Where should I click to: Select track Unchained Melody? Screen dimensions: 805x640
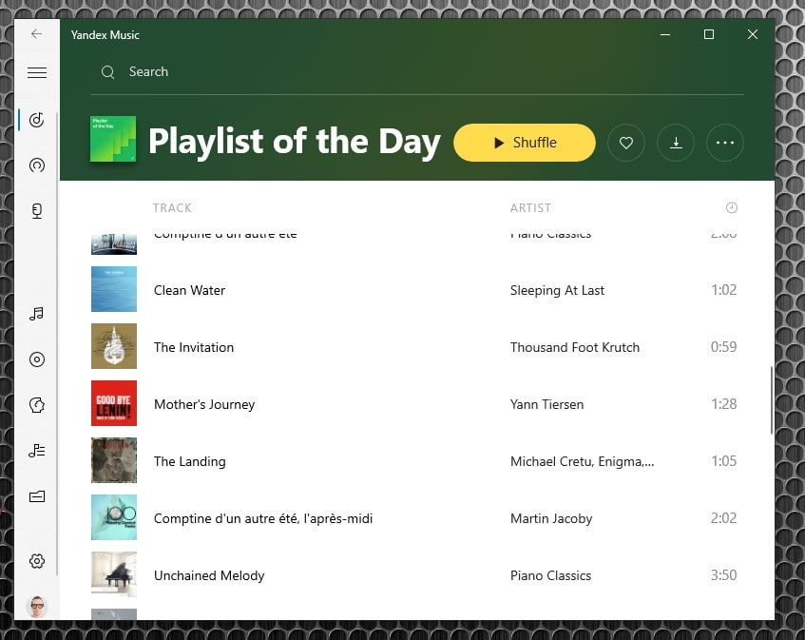point(209,575)
